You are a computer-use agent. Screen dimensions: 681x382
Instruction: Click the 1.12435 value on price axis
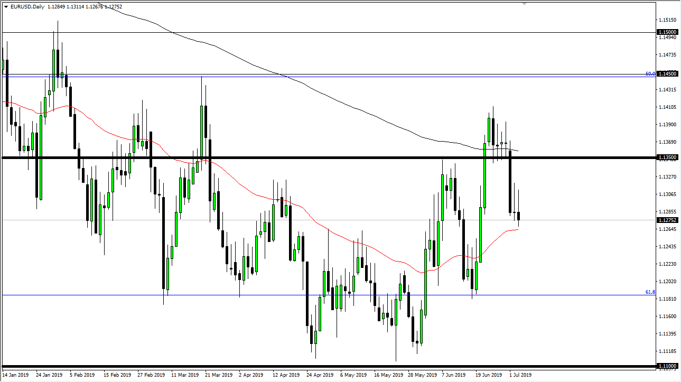(668, 246)
